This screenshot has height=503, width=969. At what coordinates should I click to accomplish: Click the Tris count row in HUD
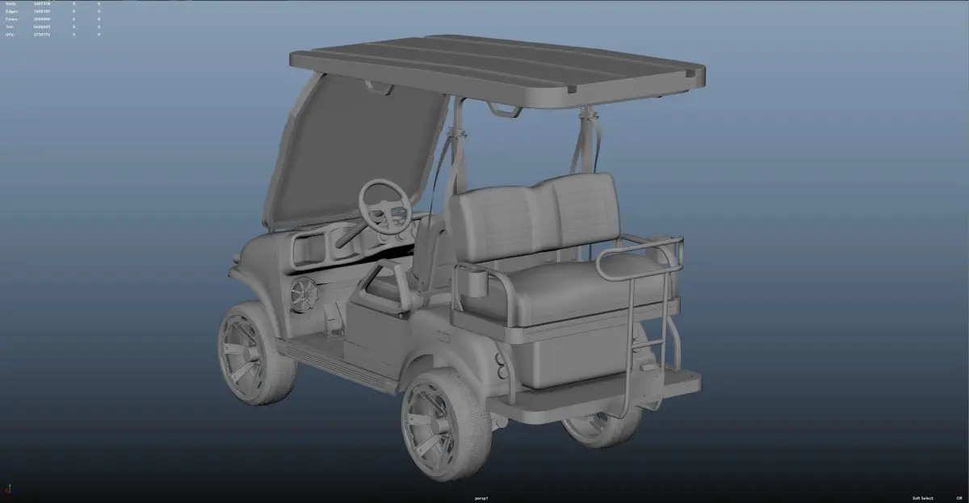tap(53, 27)
